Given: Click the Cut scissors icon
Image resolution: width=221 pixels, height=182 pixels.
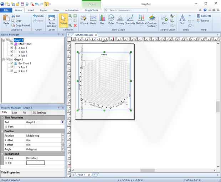Looking at the screenshot, I should tap(14, 16).
